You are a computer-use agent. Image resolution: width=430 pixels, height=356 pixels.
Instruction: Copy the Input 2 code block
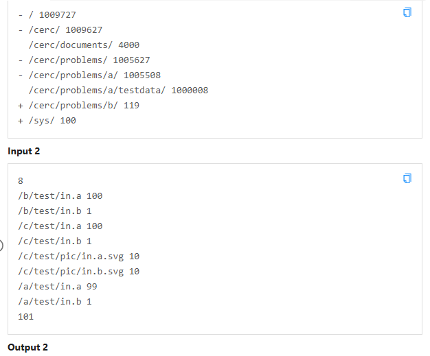(407, 178)
